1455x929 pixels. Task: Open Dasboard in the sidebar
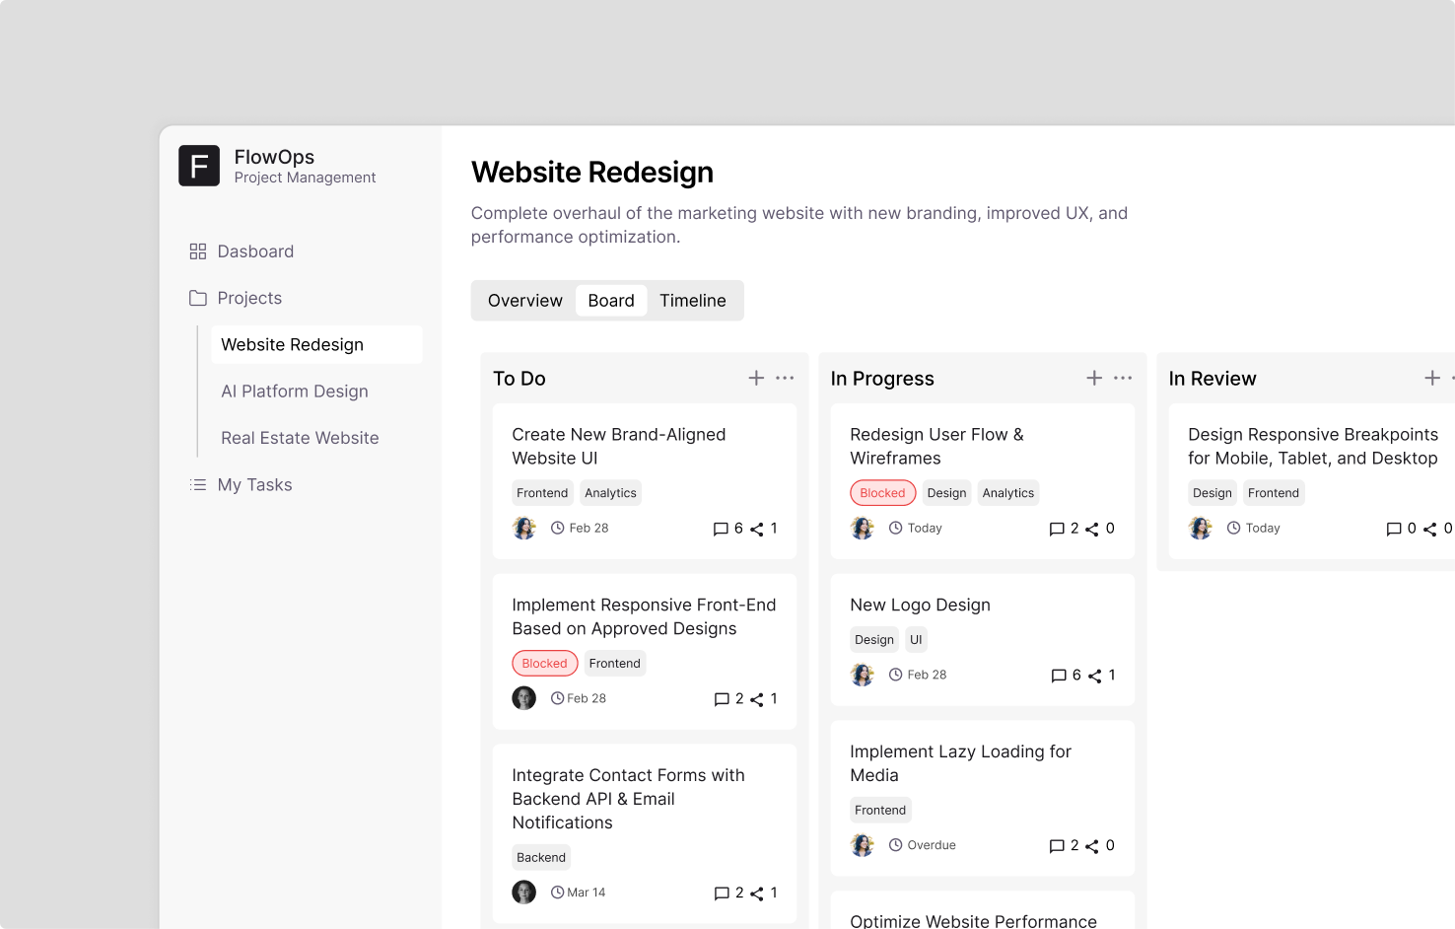coord(254,251)
